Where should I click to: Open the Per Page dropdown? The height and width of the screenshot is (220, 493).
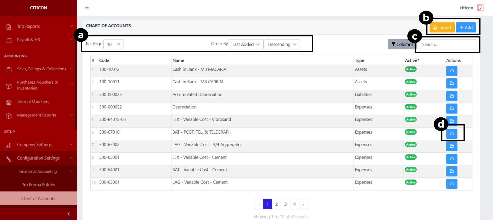click(113, 44)
